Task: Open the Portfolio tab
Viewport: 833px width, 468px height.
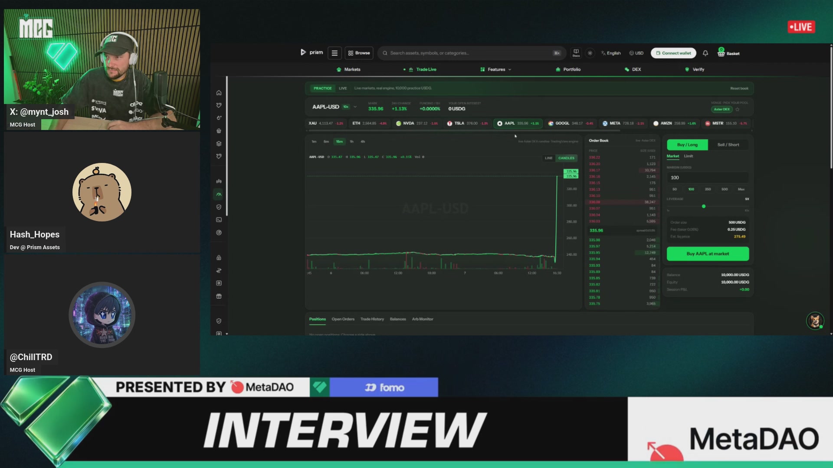Action: (x=568, y=69)
